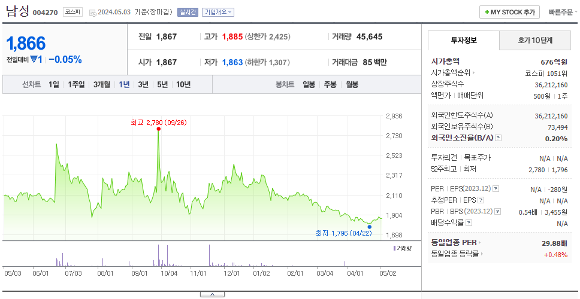This screenshot has width=580, height=299.
Task: Open the 빠른주문 dropdown
Action: pyautogui.click(x=563, y=12)
